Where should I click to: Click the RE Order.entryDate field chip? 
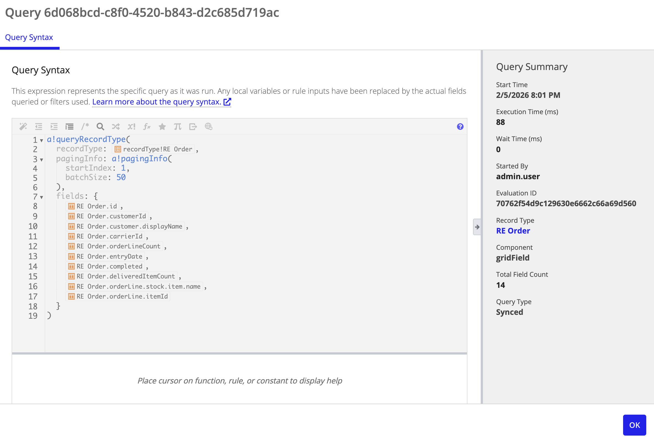[x=105, y=256]
